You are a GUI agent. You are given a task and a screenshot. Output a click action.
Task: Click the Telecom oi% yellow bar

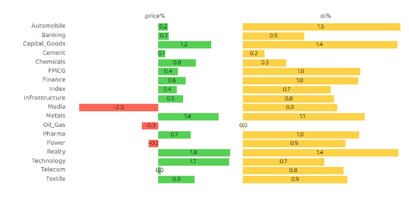[x=293, y=170]
